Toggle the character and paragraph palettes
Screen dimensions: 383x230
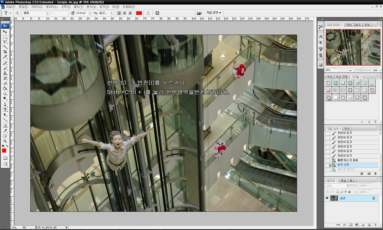tap(157, 13)
